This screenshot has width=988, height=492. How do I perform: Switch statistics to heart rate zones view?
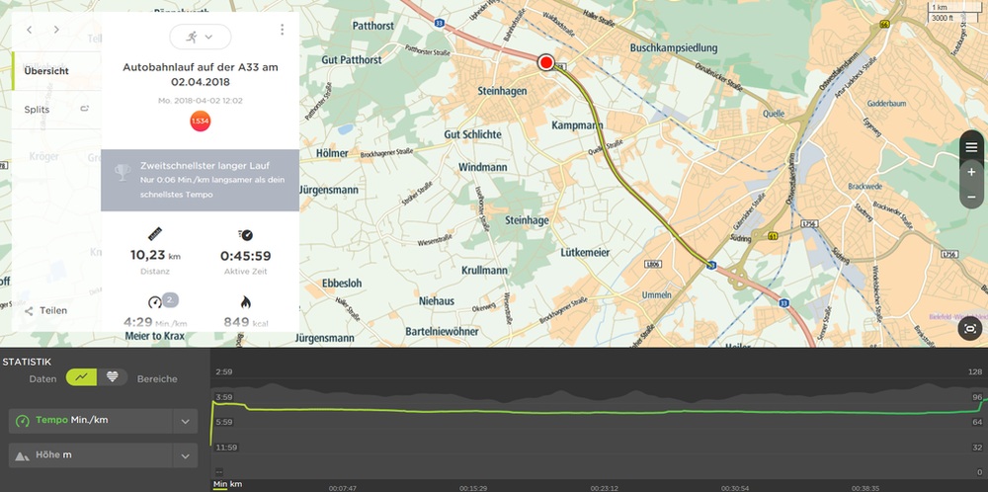click(112, 377)
